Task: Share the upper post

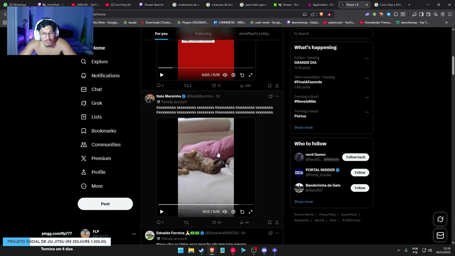Action: pos(277,86)
